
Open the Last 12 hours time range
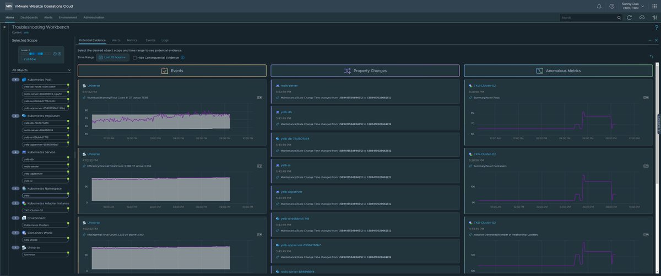tap(112, 57)
